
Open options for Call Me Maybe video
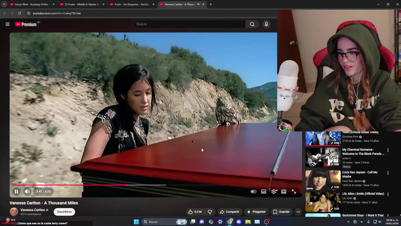(388, 173)
